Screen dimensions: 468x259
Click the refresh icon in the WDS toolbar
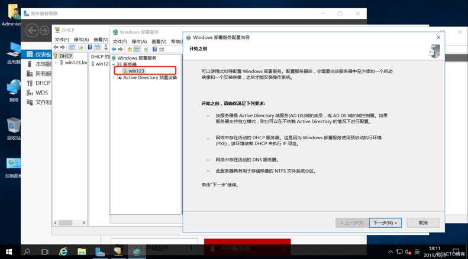(x=146, y=49)
